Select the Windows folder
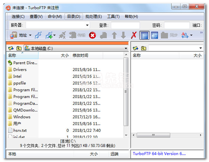The height and width of the screenshot is (162, 209). [x=19, y=117]
